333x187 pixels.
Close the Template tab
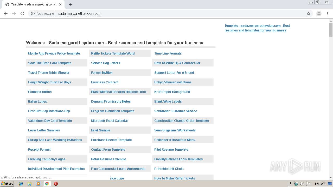60,4
